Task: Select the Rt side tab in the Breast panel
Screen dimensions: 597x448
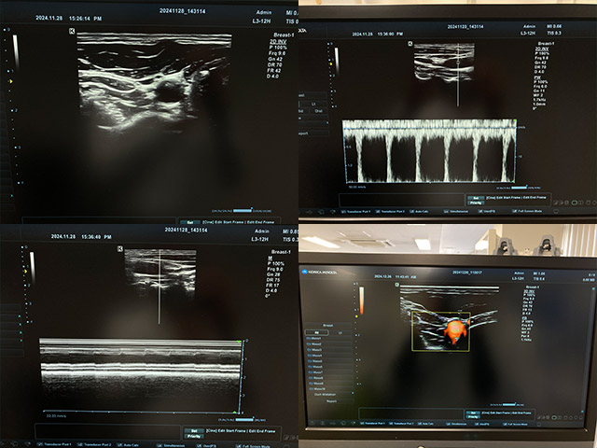Action: [x=317, y=332]
